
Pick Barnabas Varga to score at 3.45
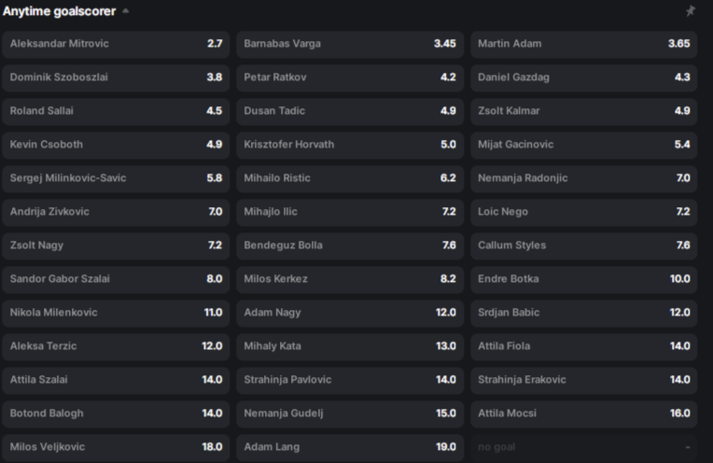[x=350, y=44]
